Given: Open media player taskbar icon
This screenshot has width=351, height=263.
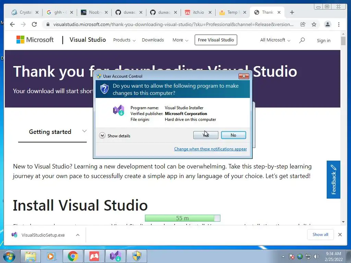Looking at the screenshot, I should (51, 256).
